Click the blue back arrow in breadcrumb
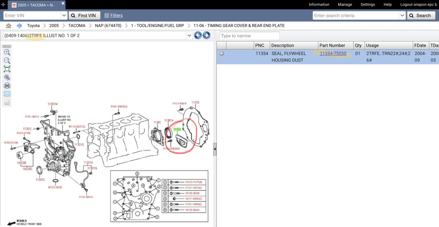 pyautogui.click(x=19, y=26)
